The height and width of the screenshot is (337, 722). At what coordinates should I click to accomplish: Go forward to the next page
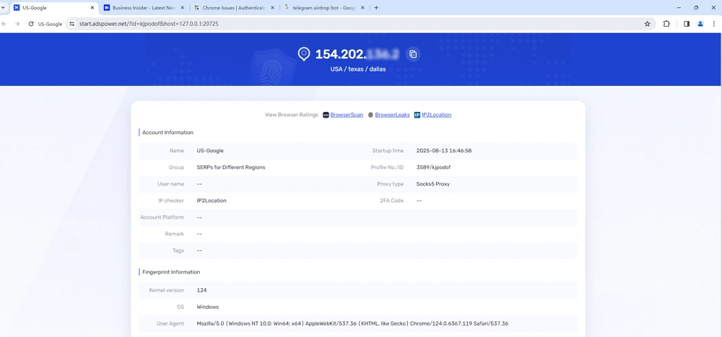click(x=17, y=24)
